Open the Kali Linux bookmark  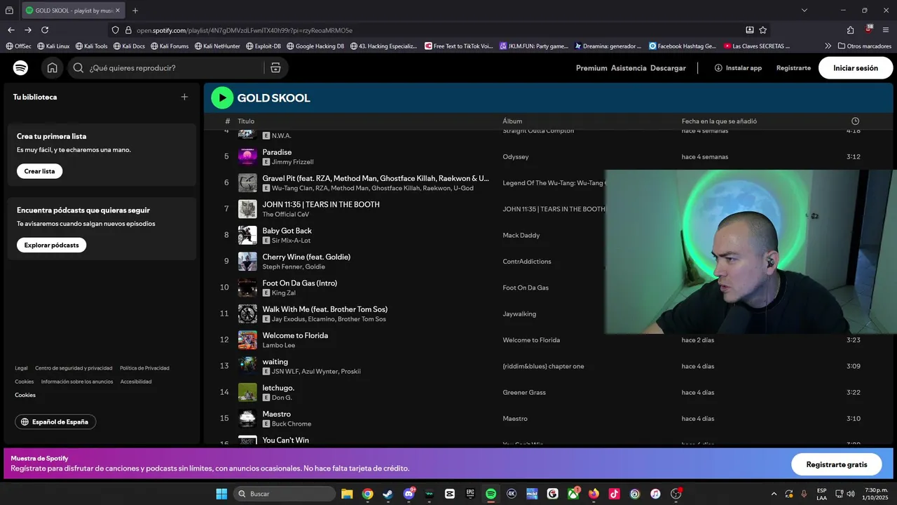click(x=53, y=46)
